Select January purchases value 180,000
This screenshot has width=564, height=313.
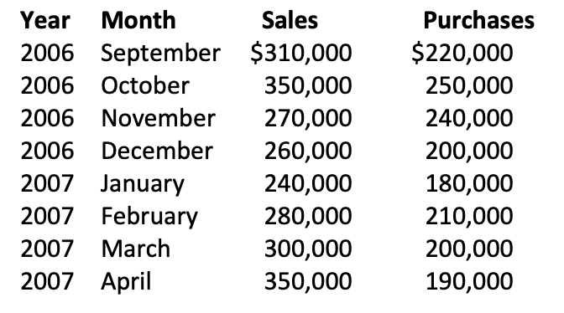pyautogui.click(x=469, y=183)
